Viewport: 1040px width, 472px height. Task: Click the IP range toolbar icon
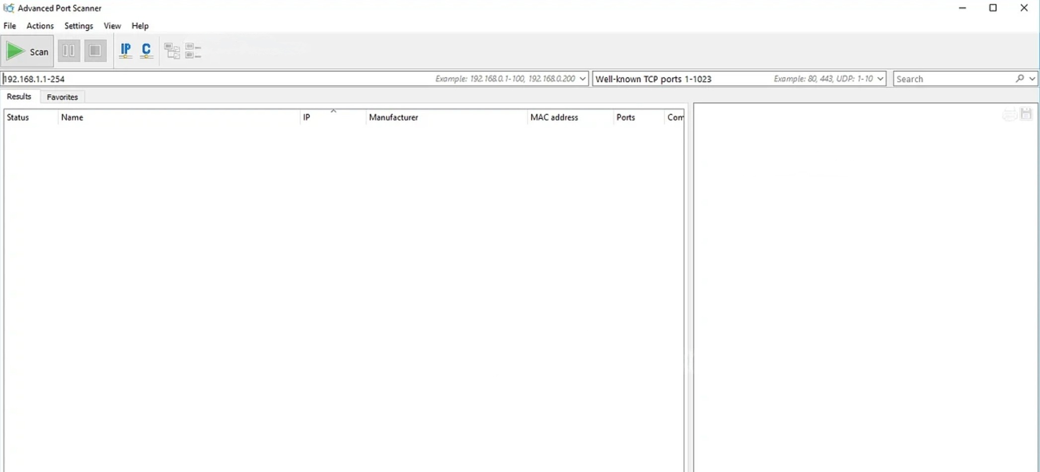(x=126, y=51)
